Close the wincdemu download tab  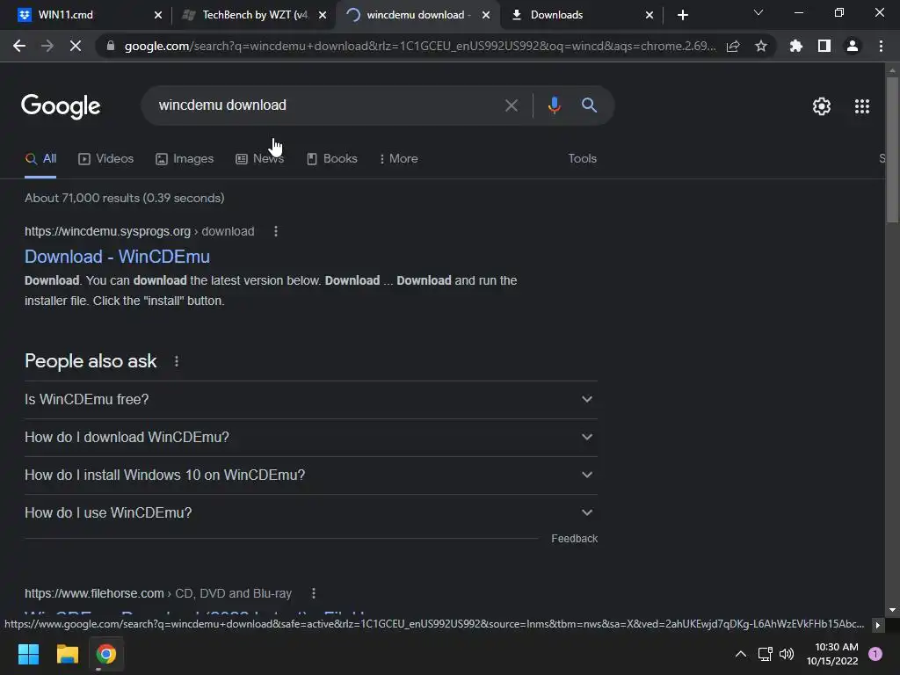pyautogui.click(x=486, y=15)
